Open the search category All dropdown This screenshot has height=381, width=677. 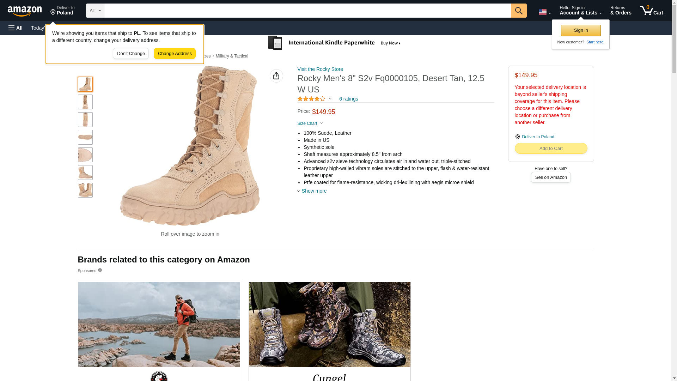click(x=95, y=11)
